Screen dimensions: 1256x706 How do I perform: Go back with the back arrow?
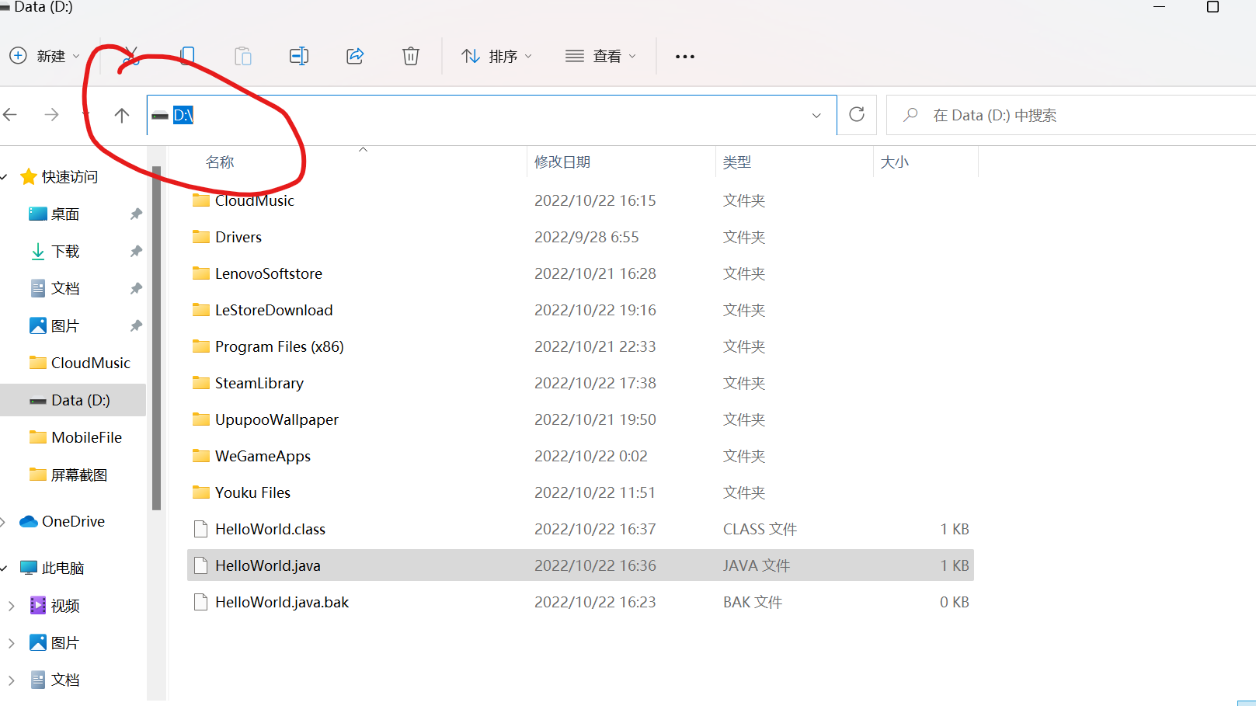pos(10,115)
